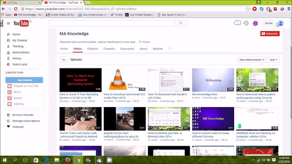292x164 pixels.
Task: Click the Upload button
Action: (x=269, y=23)
